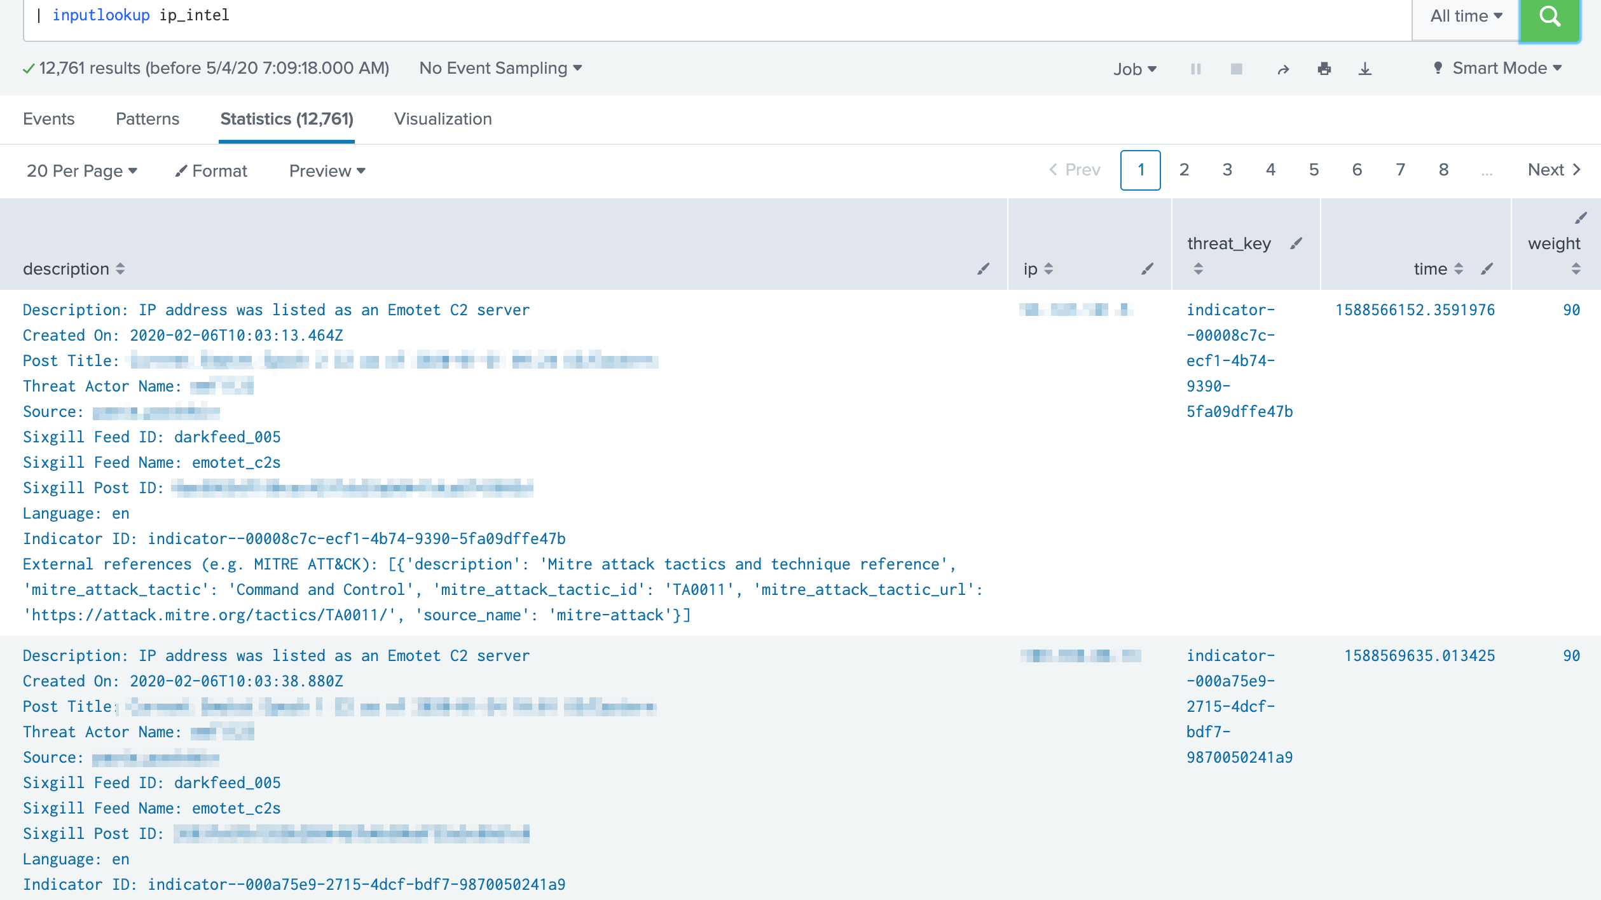The width and height of the screenshot is (1601, 900).
Task: Share the search job
Action: pyautogui.click(x=1283, y=69)
